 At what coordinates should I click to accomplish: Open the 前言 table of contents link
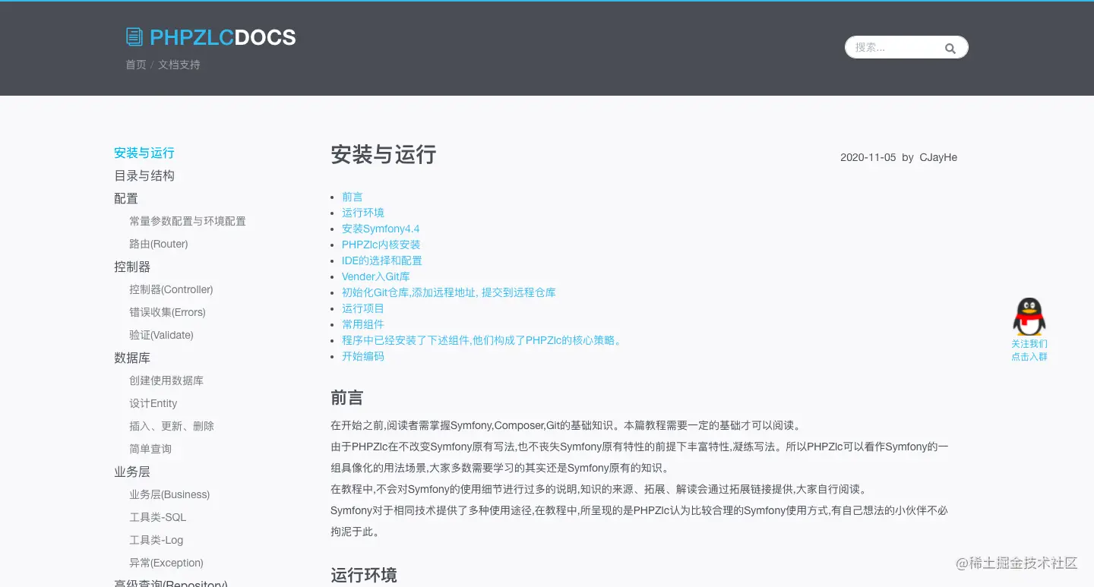(352, 197)
